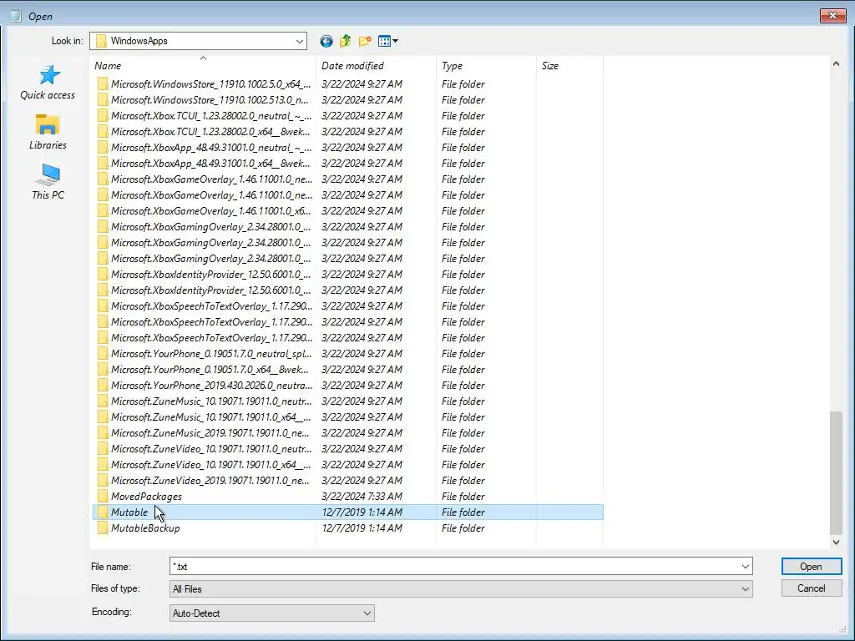
Task: Click the 12/7/2019 date in Mutable row
Action: click(362, 512)
